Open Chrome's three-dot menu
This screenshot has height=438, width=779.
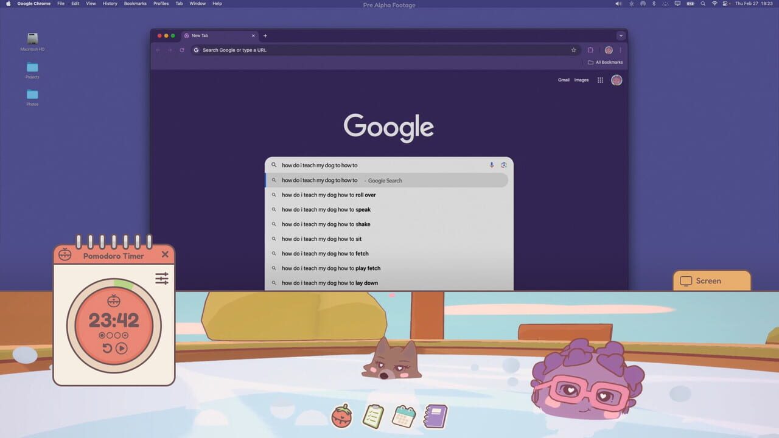[x=620, y=50]
